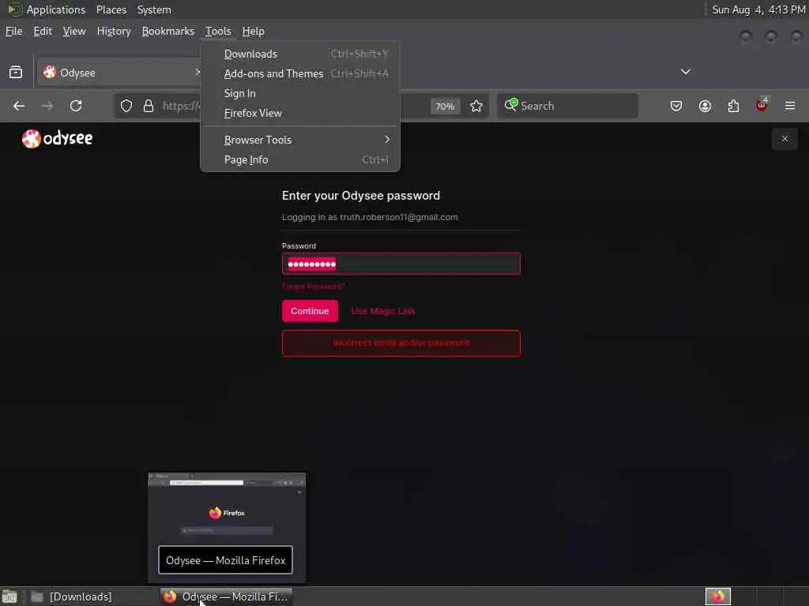Click the 'Incorrect email and/or password' error message

tap(401, 342)
